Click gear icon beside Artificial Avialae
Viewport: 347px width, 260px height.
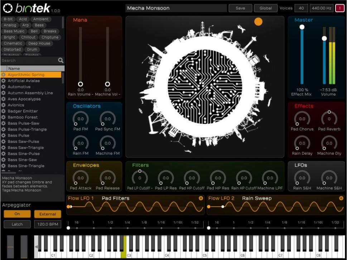[4, 81]
